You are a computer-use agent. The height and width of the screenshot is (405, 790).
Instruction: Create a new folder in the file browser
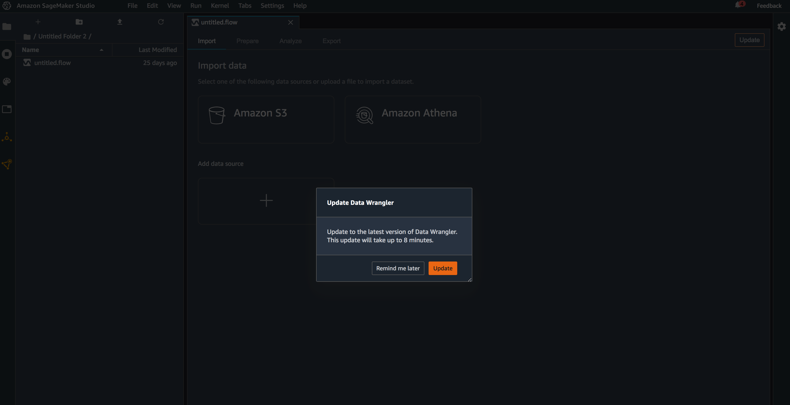(x=79, y=22)
